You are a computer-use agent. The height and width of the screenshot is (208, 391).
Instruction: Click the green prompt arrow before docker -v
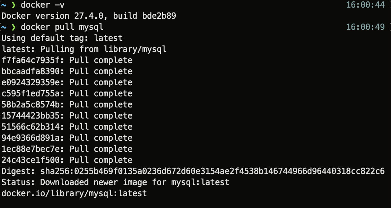14,5
